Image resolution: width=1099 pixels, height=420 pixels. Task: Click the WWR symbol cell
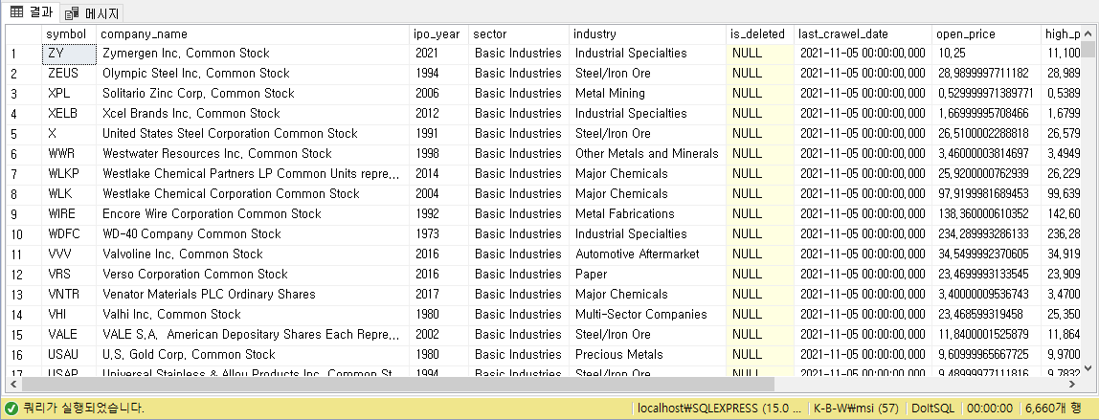tap(69, 153)
